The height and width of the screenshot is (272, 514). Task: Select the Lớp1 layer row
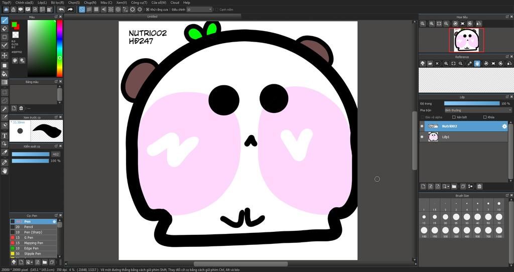coord(463,137)
